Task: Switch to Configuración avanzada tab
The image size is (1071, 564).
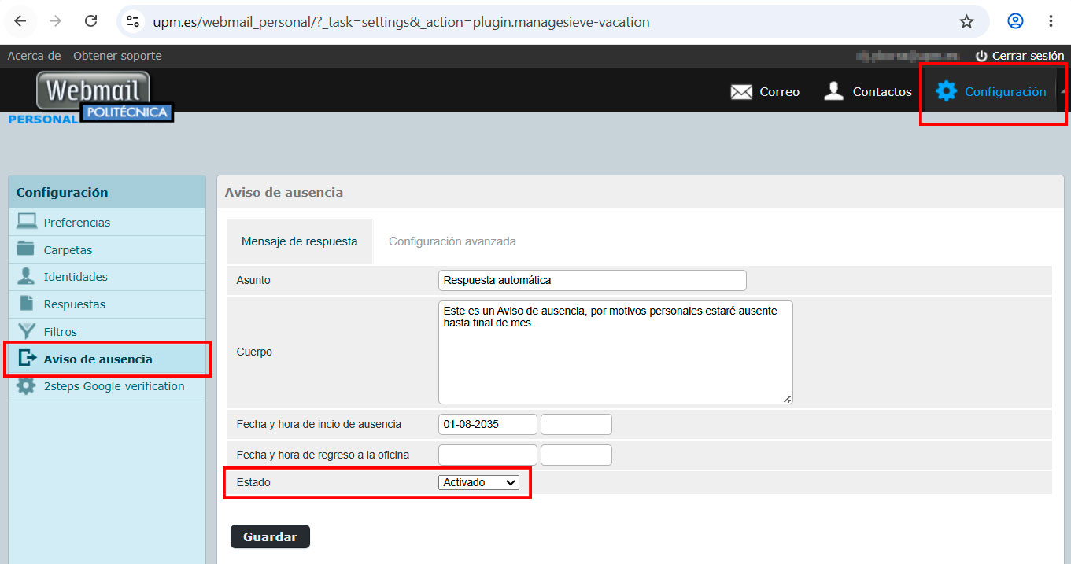Action: (x=452, y=241)
